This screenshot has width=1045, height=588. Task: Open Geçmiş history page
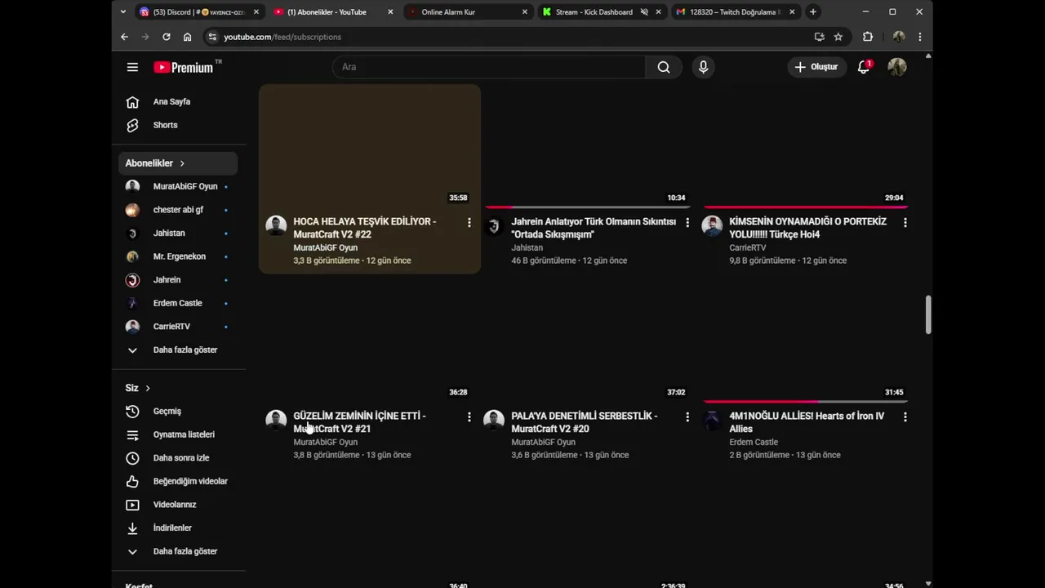(179, 412)
